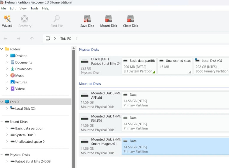Click the Mount Disk icon

pyautogui.click(x=109, y=19)
